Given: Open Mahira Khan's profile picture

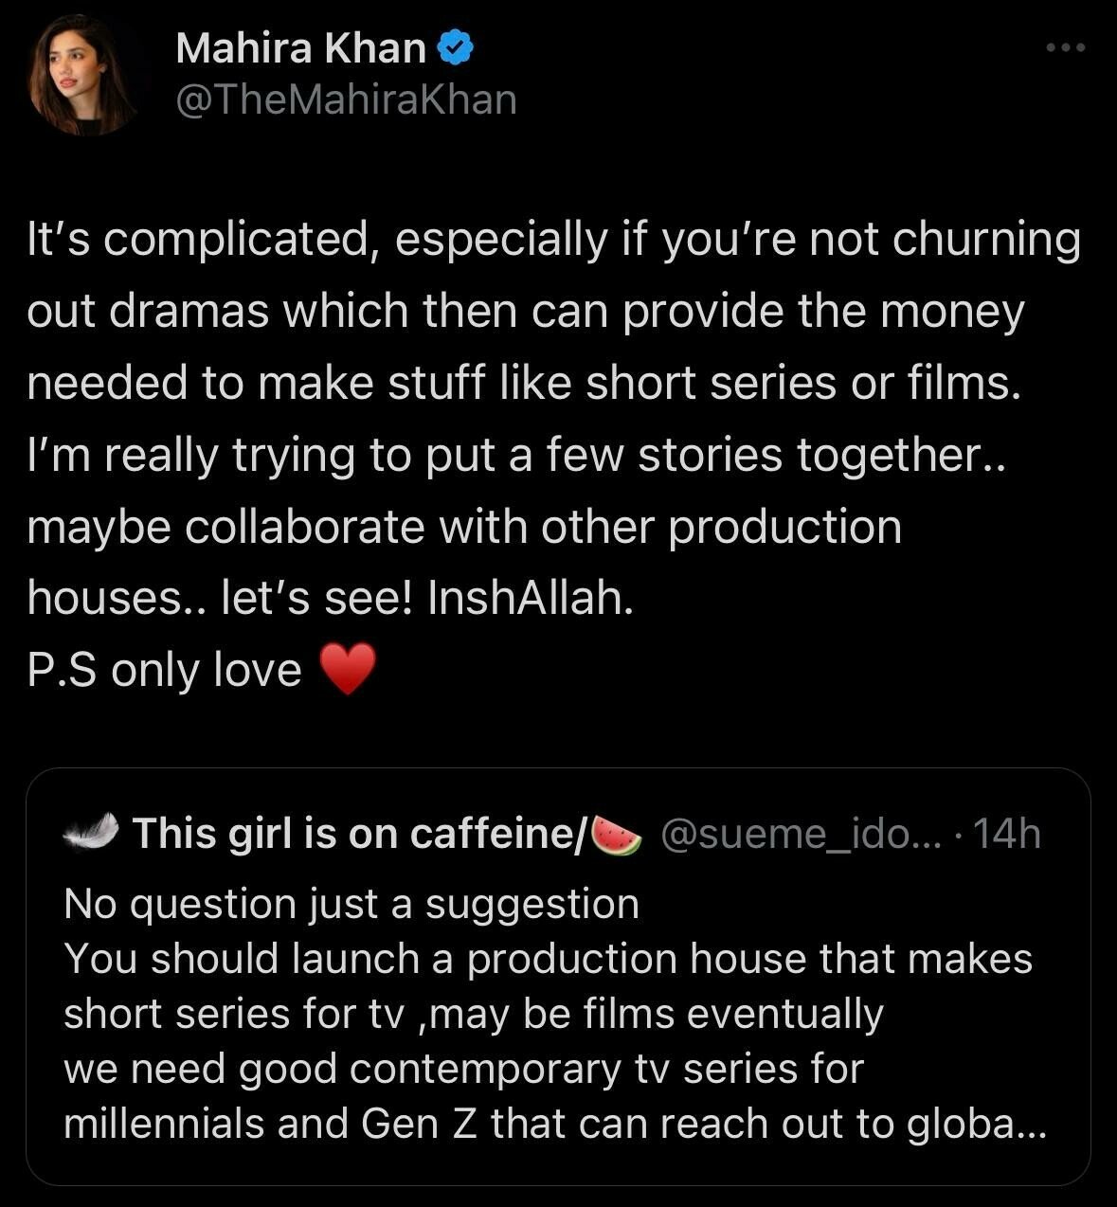Looking at the screenshot, I should (81, 75).
